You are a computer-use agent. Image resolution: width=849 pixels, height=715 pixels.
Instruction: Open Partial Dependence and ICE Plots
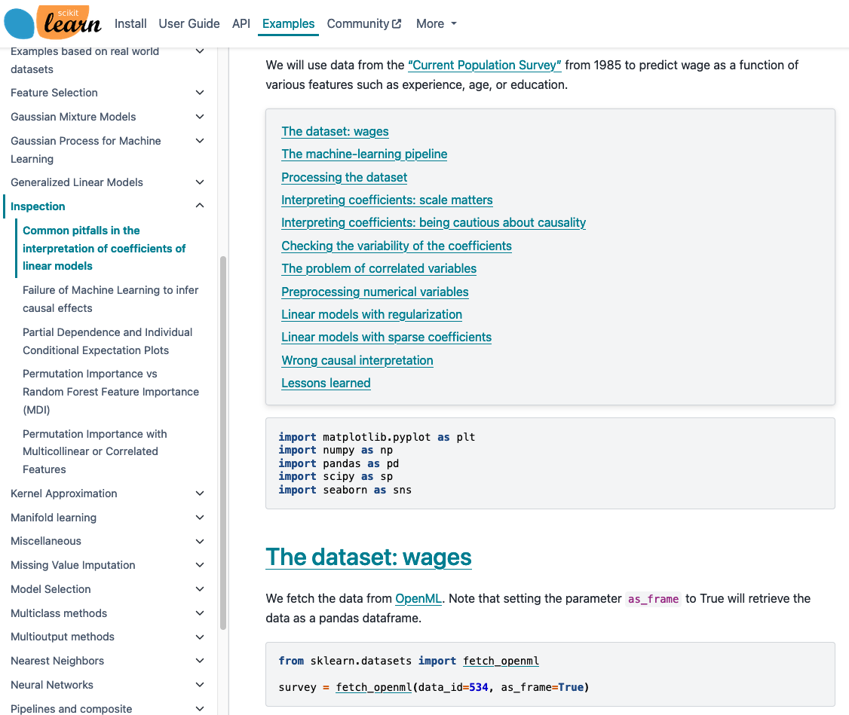[107, 341]
